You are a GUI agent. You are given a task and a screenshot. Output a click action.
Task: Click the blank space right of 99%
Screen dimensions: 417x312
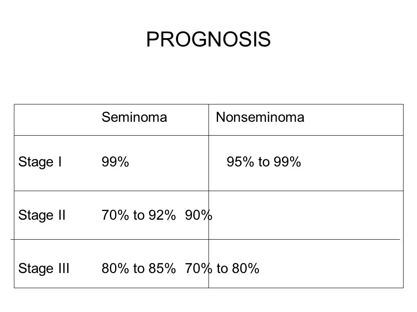pos(169,163)
